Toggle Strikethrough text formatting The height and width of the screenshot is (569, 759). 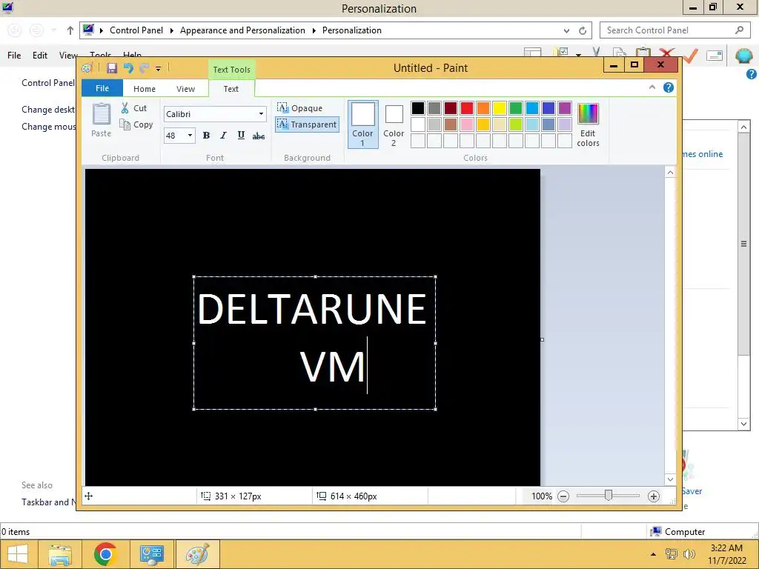tap(259, 136)
